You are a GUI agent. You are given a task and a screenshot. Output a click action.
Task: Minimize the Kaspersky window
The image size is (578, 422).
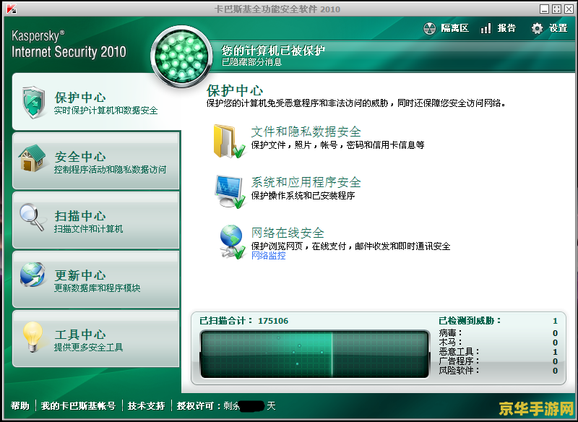[545, 9]
